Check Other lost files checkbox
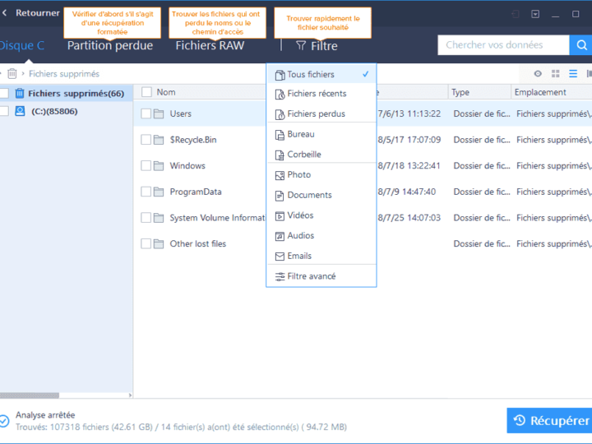This screenshot has height=444, width=592. click(146, 244)
